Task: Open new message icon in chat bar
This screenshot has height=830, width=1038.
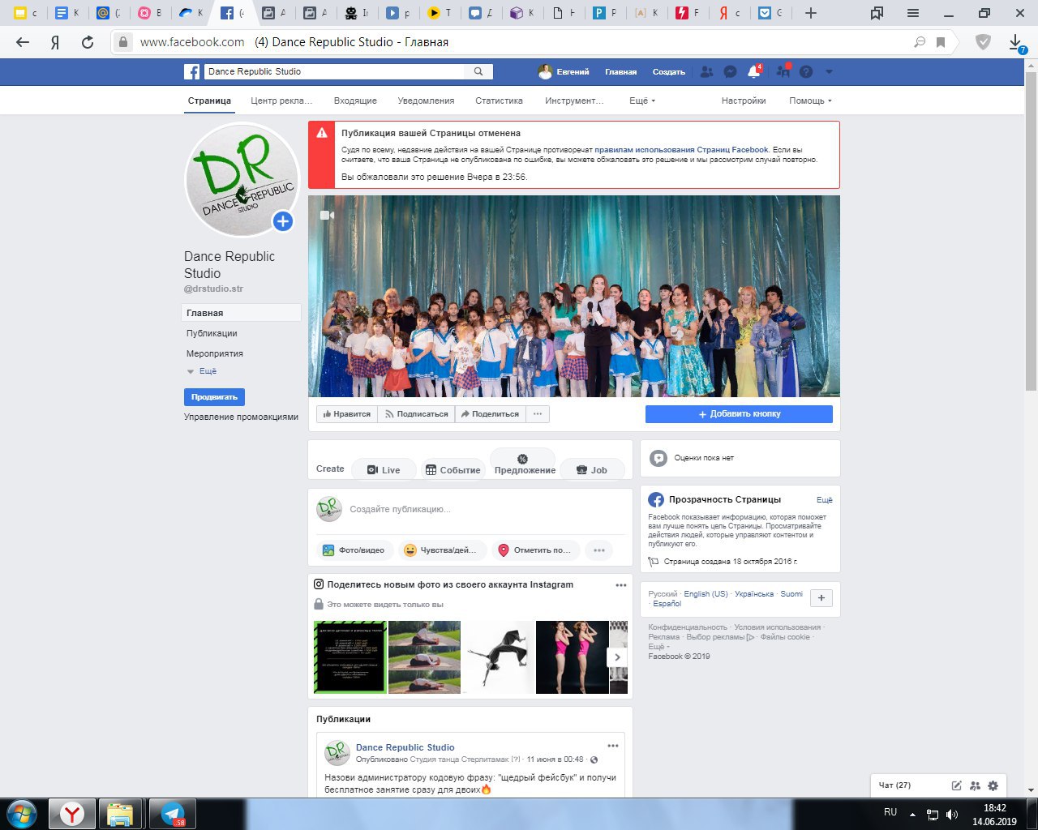Action: 957,785
